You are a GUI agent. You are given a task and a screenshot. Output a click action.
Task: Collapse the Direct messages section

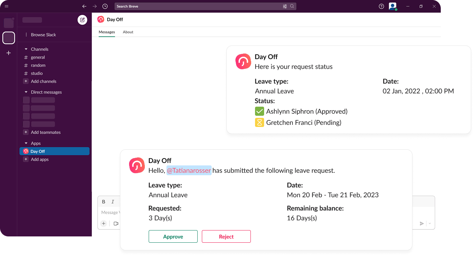click(x=26, y=92)
